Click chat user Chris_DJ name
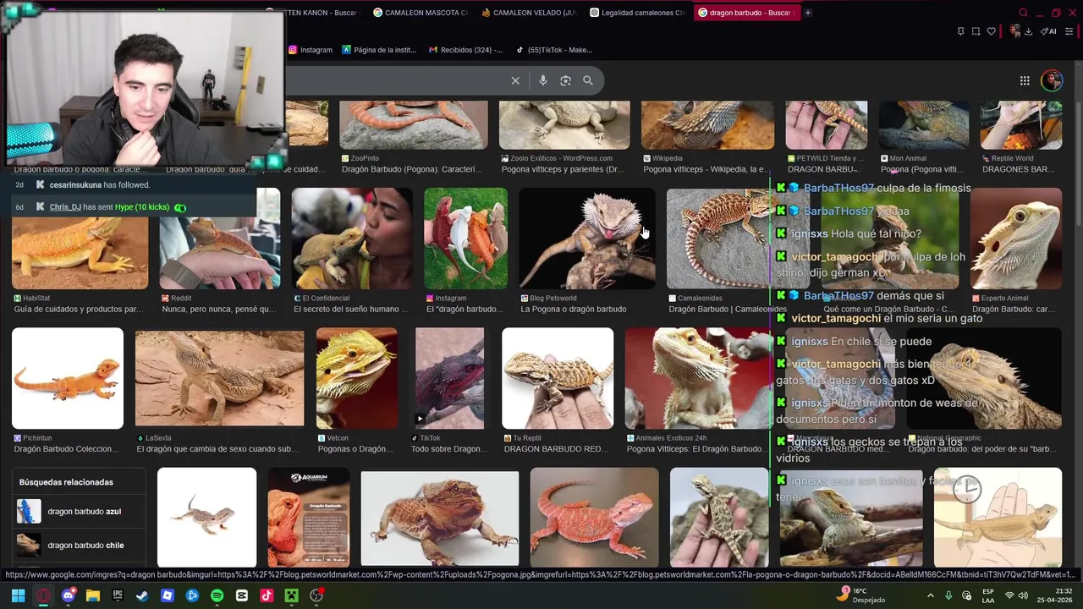Screen dimensions: 1083x609 65,207
